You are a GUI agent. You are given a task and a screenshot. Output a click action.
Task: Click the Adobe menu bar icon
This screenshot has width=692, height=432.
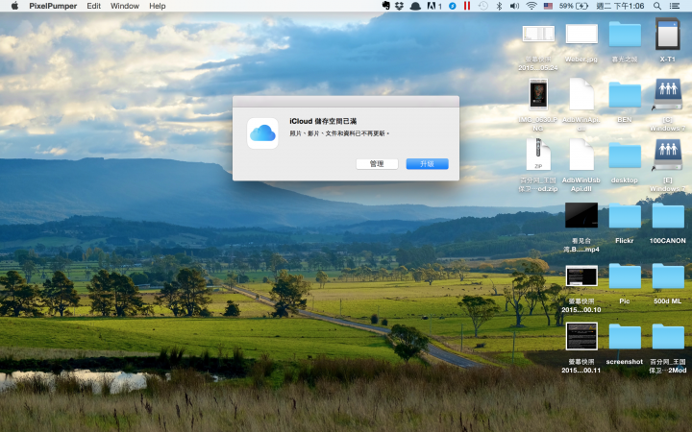pyautogui.click(x=433, y=6)
